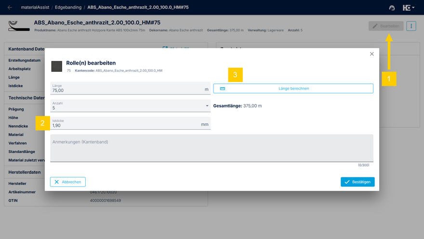The width and height of the screenshot is (424, 239).
Task: Click the ruler icon on Länge berechnen
Action: click(x=222, y=89)
